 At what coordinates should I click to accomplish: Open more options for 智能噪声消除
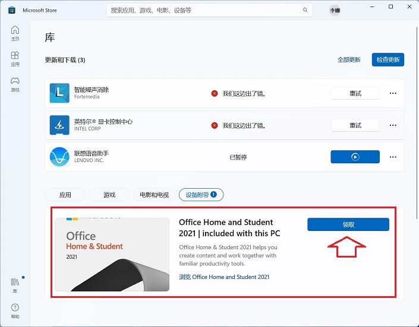pos(392,93)
